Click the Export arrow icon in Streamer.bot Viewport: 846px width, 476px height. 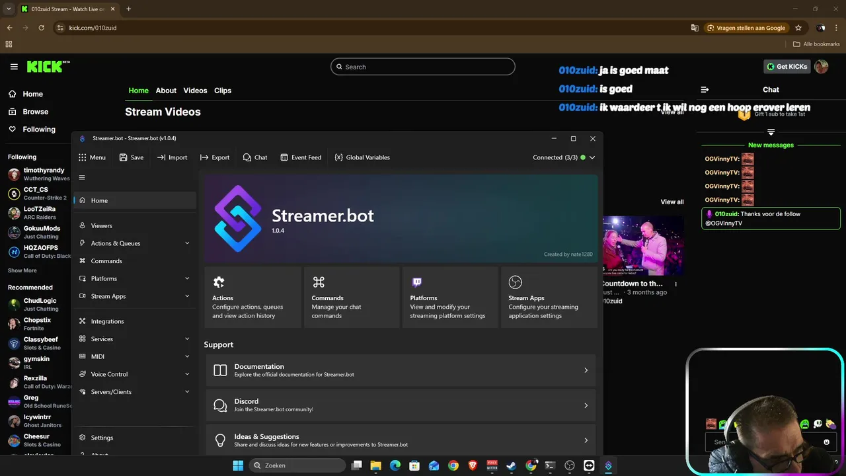pos(204,157)
